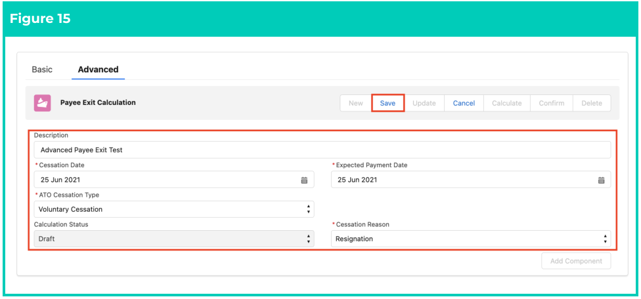This screenshot has height=299, width=641.
Task: Click the Confirm button
Action: (x=552, y=103)
